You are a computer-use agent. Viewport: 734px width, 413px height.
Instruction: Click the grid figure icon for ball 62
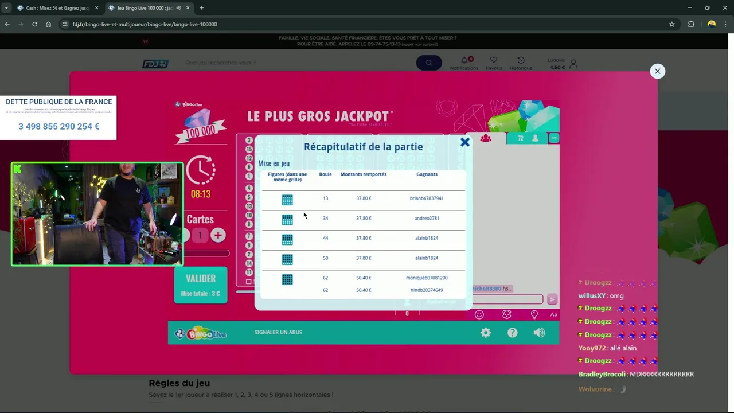(x=287, y=279)
